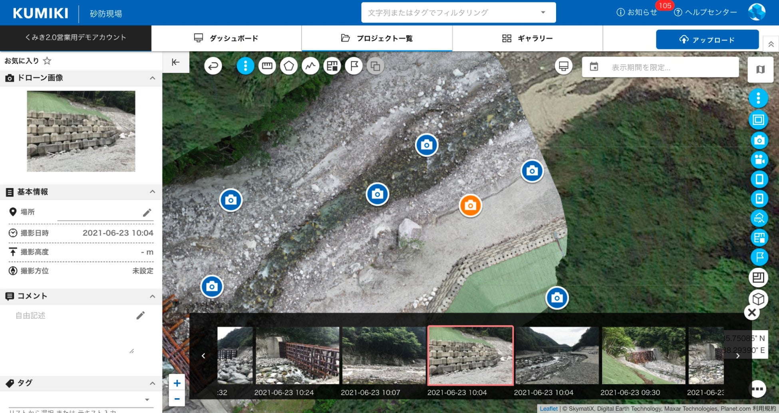This screenshot has height=413, width=779.
Task: Collapse the 基本情報 section
Action: coord(152,192)
